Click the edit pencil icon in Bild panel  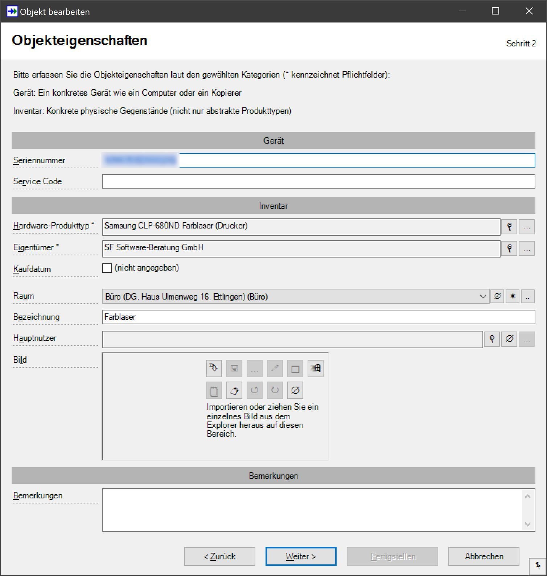pos(275,369)
